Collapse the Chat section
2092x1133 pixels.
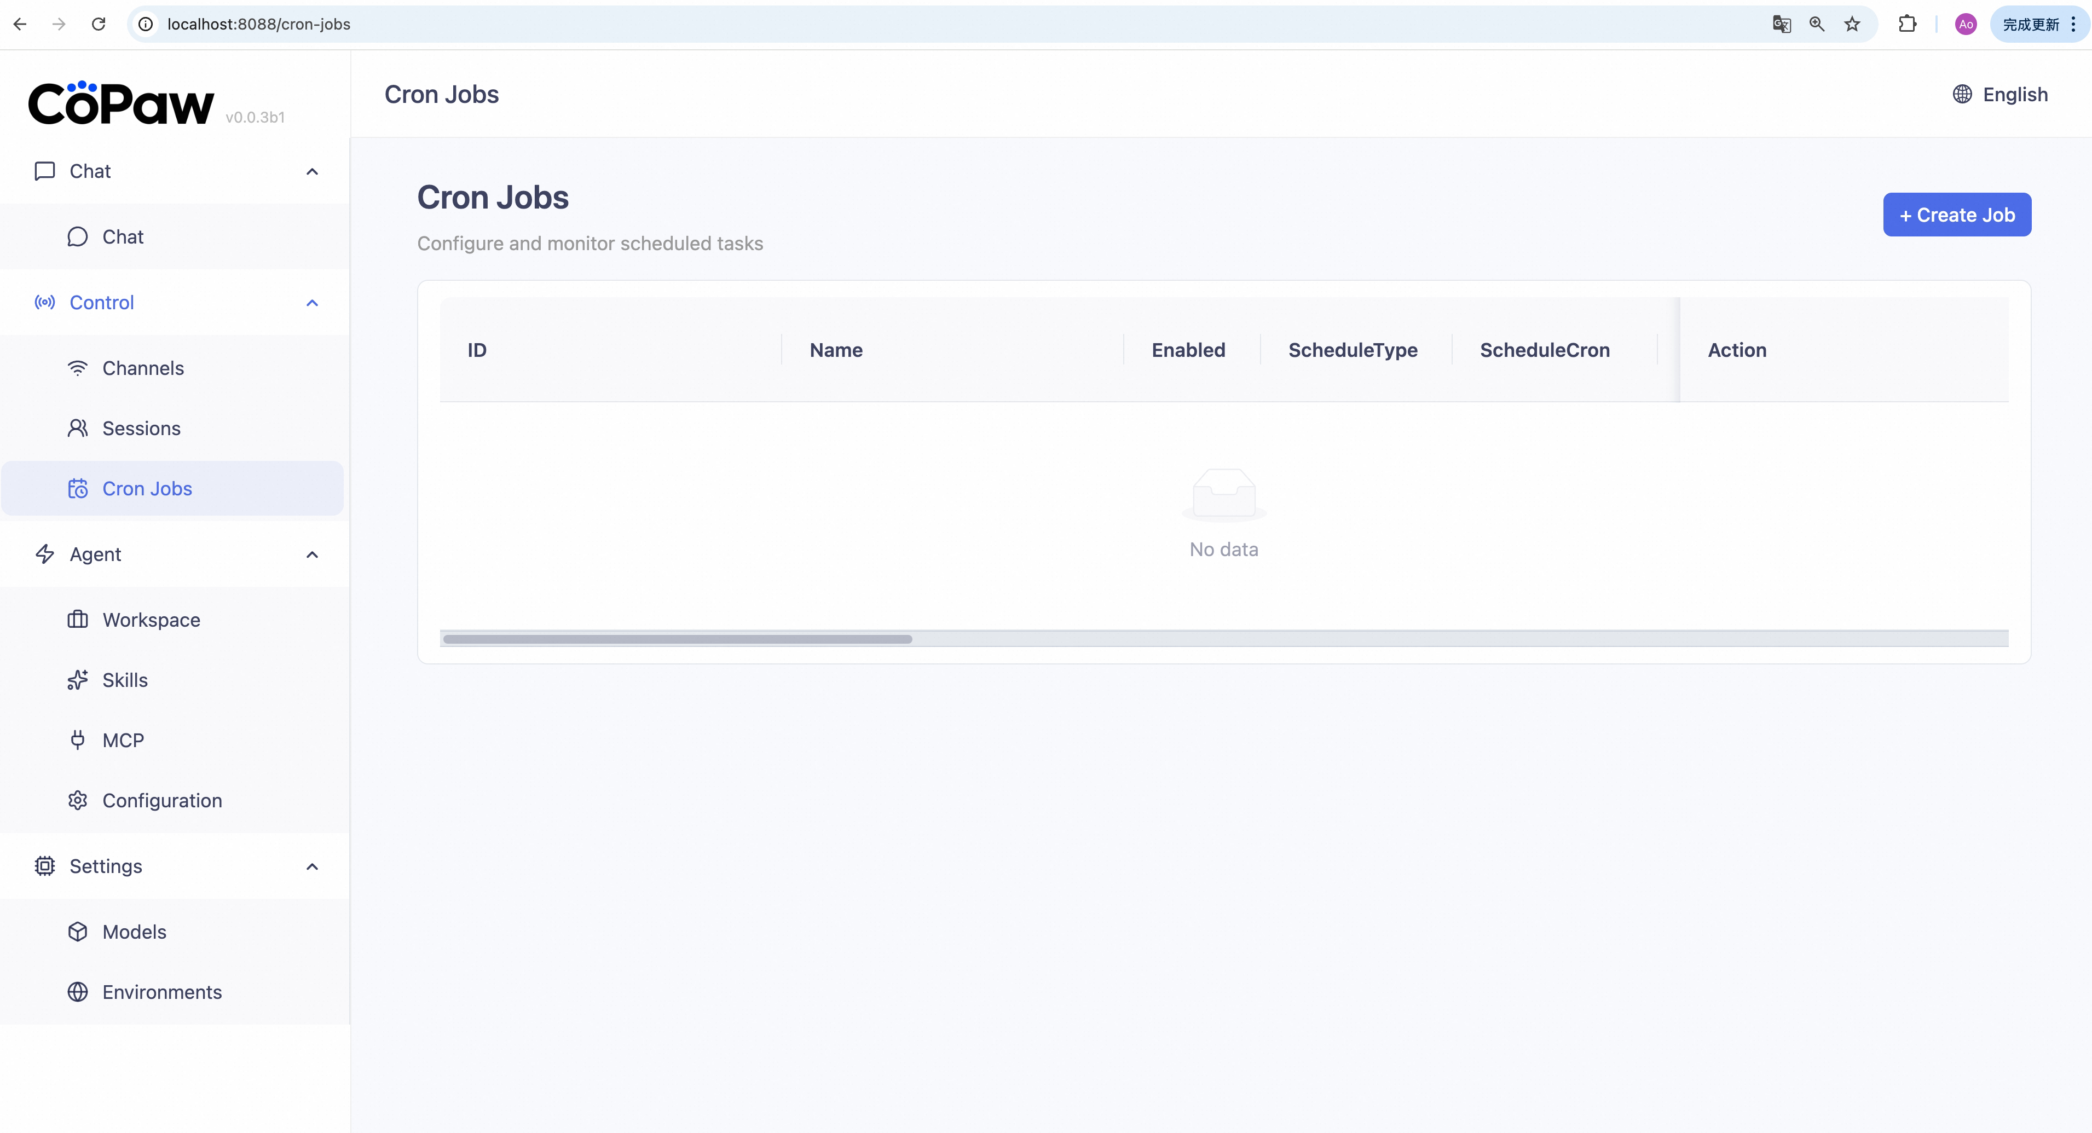(312, 171)
